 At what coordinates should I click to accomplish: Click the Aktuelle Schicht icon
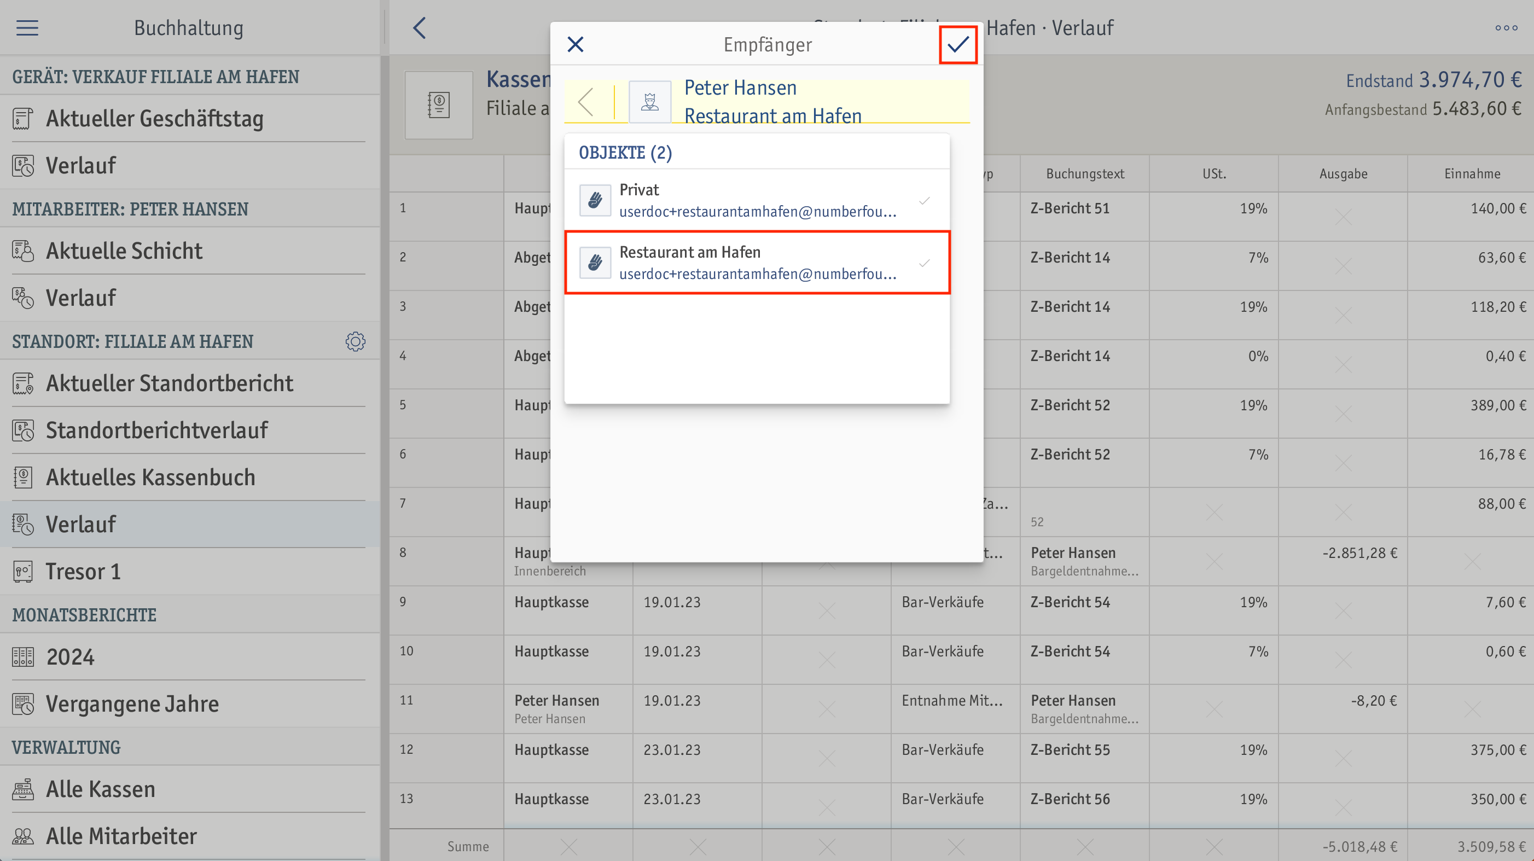pos(22,251)
